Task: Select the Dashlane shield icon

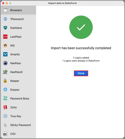Action: [5, 28]
